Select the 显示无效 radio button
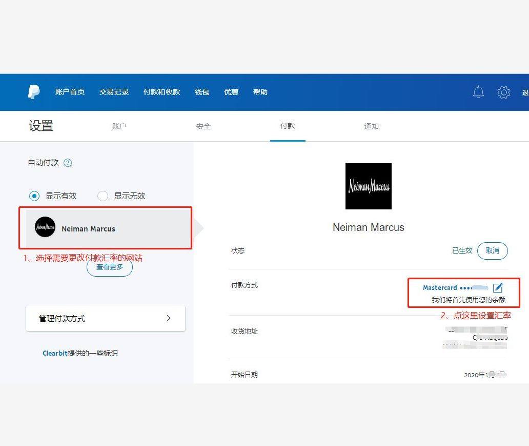529x446 pixels. point(103,196)
